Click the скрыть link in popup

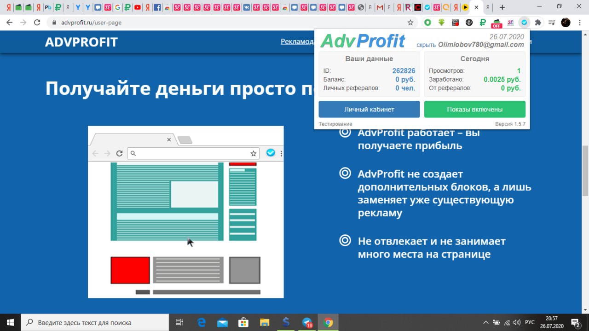click(426, 45)
